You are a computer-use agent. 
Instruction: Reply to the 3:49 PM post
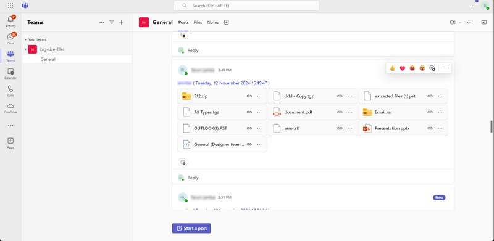click(x=193, y=178)
